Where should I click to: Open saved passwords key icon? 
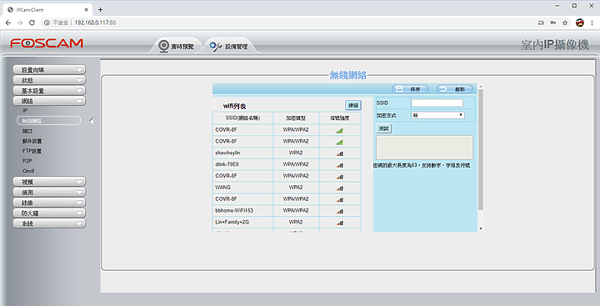553,23
